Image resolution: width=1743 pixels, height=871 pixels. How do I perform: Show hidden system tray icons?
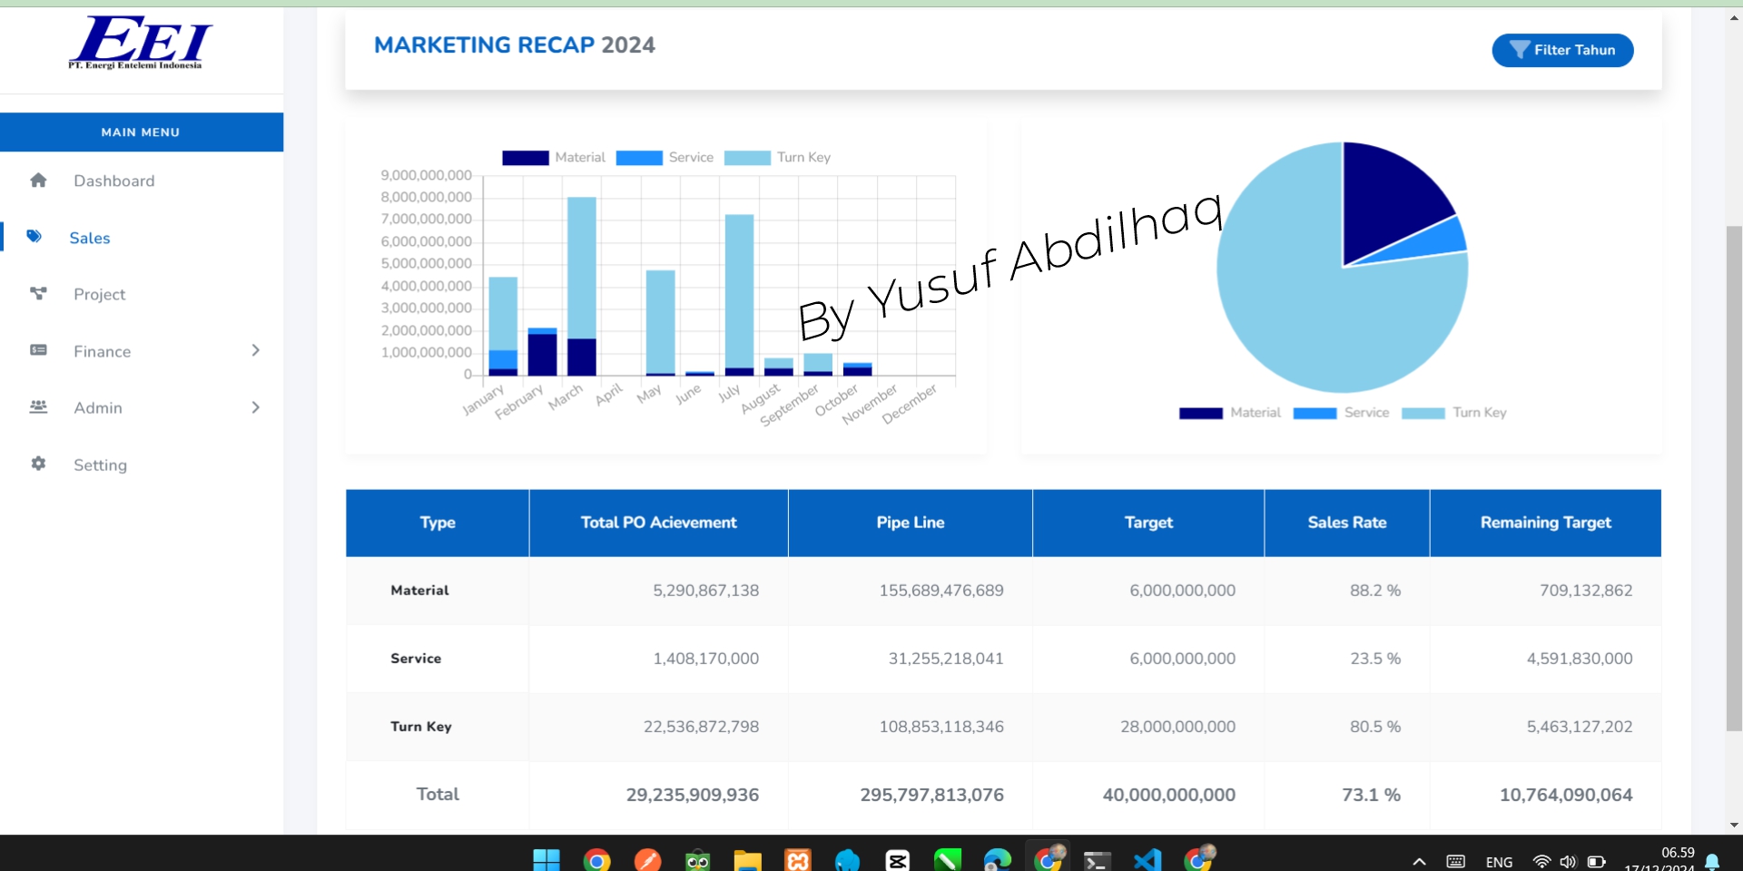(x=1419, y=861)
